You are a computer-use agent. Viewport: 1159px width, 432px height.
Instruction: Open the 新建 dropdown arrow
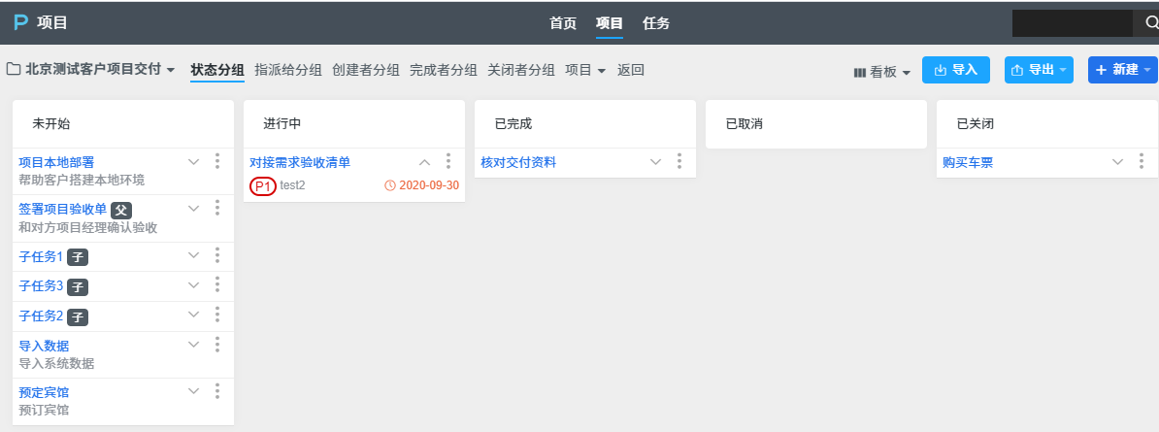point(1147,70)
